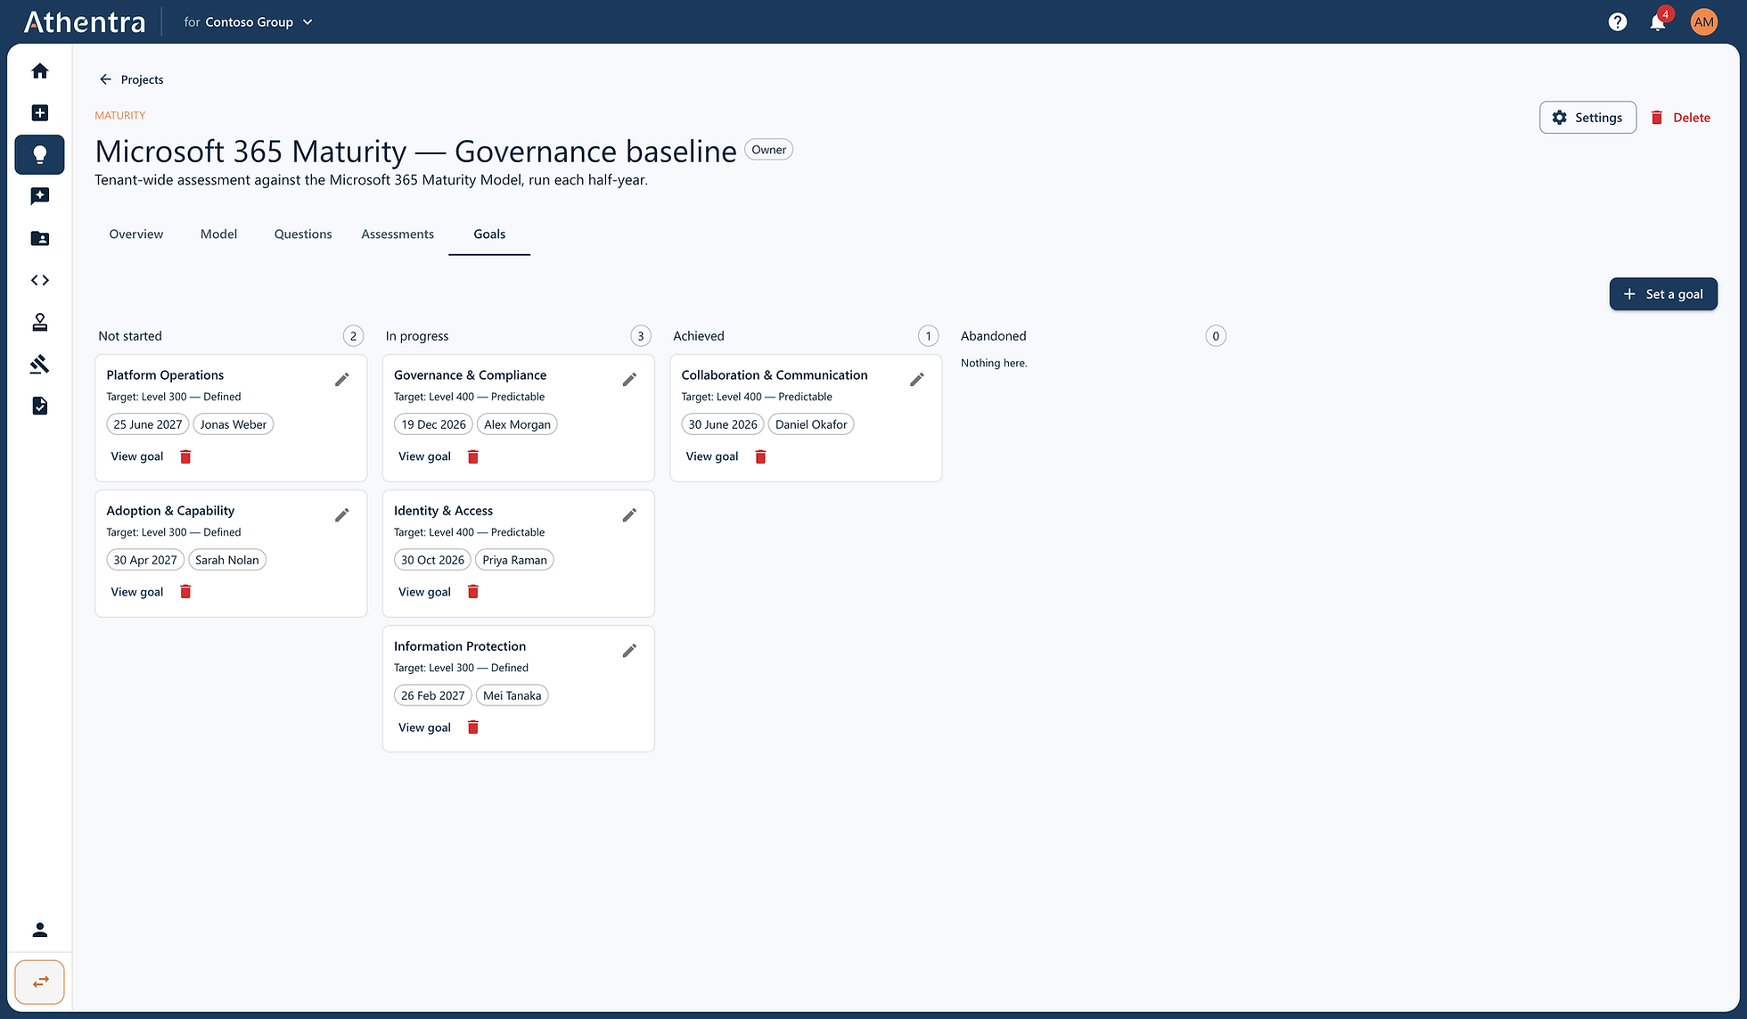
Task: Click the Daniel Okafor assignee chip
Action: click(x=811, y=424)
